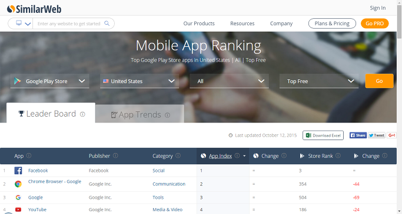Open the device type selector dropdown
402x214 pixels.
click(23, 23)
